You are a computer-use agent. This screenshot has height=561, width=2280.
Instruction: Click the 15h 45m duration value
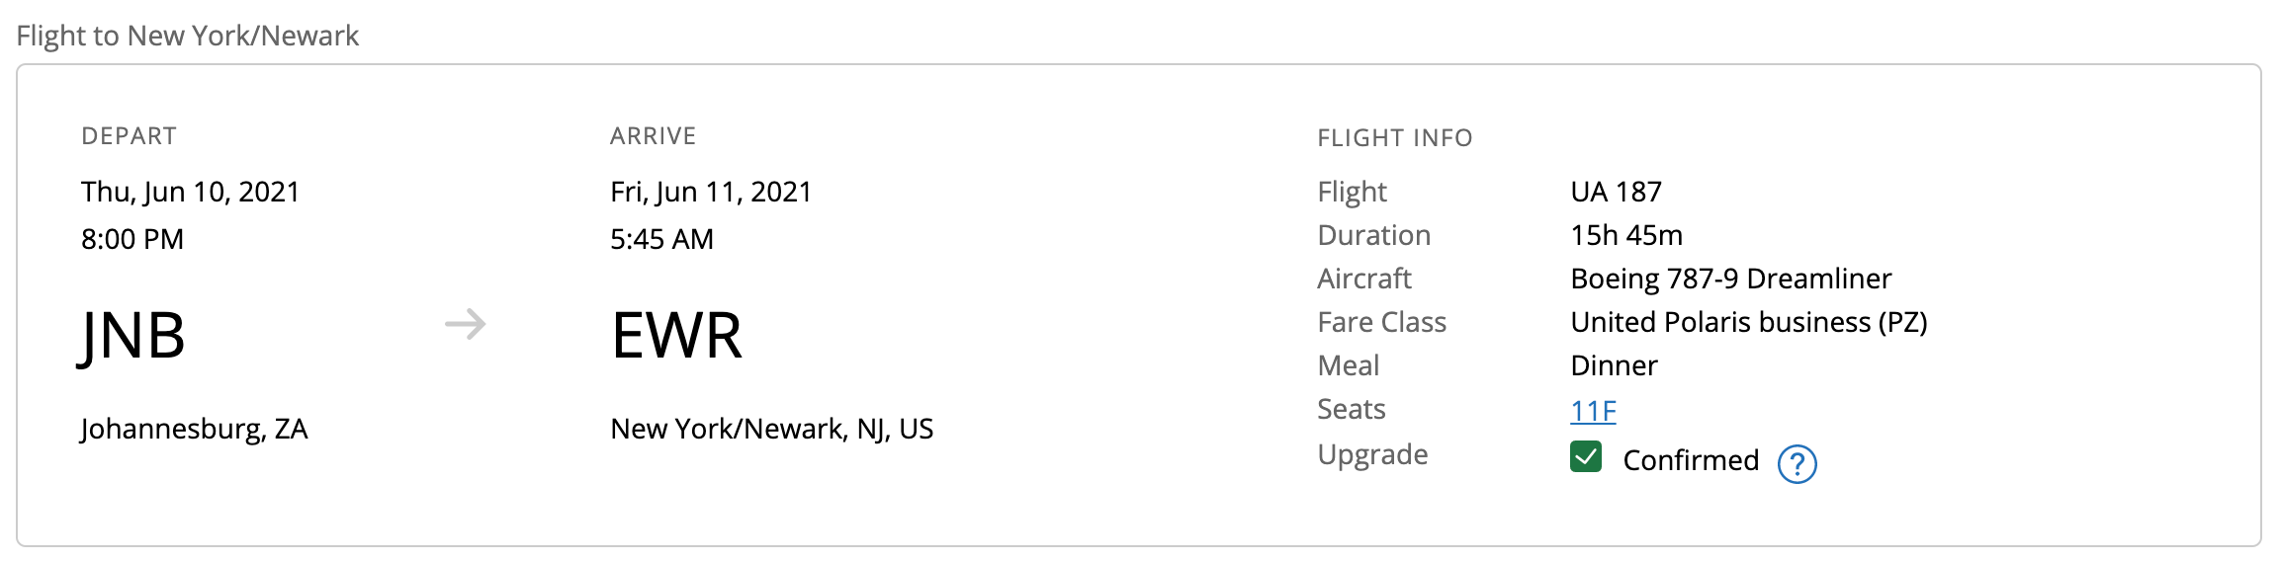pos(1625,235)
